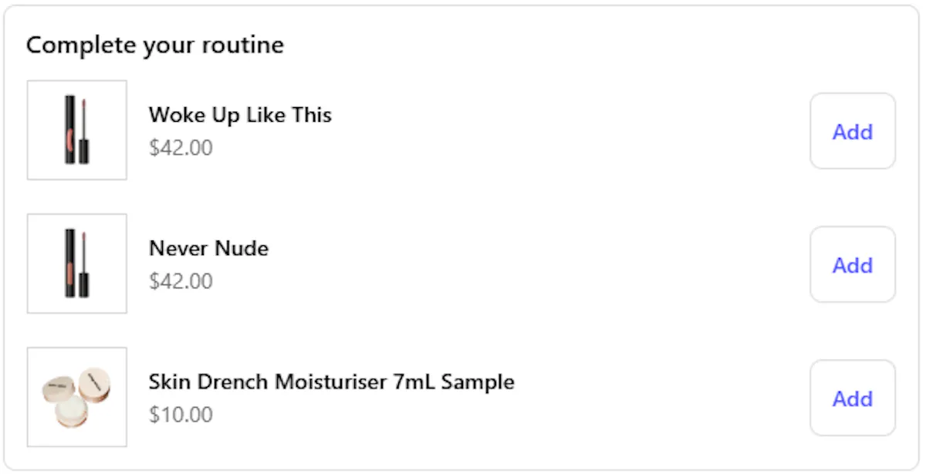Screen dimensions: 926x474
Task: View the Skin Drench Moisturiser jars thumbnail
Action: tap(77, 397)
